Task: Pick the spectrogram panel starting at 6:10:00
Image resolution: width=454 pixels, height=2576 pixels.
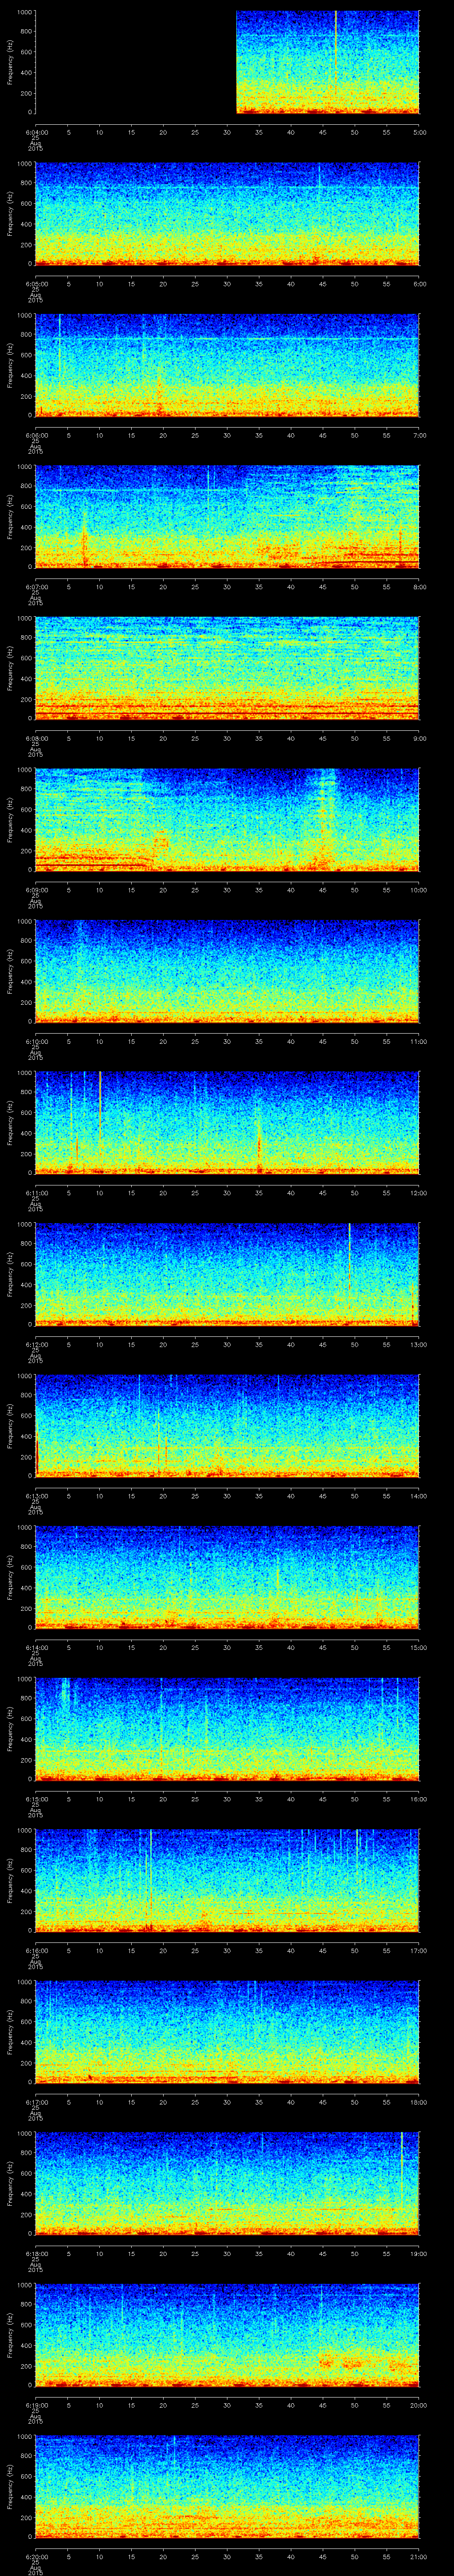Action: [227, 971]
